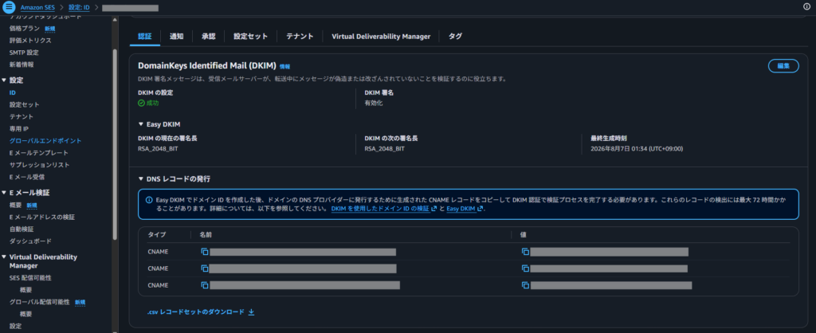The width and height of the screenshot is (816, 333).
Task: Go to 設定: ID breadcrumb
Action: 80,8
